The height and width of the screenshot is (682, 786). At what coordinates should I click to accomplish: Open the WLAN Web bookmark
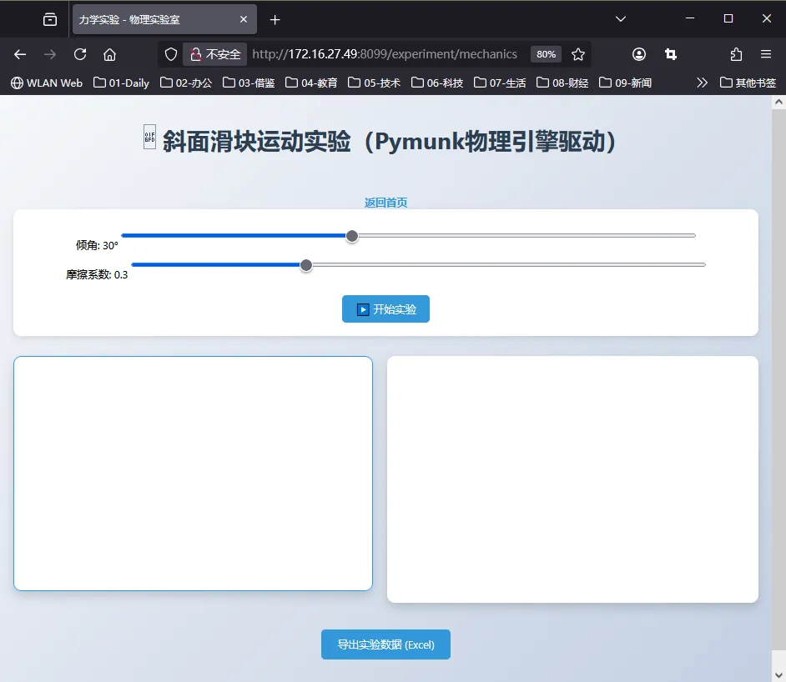[47, 83]
